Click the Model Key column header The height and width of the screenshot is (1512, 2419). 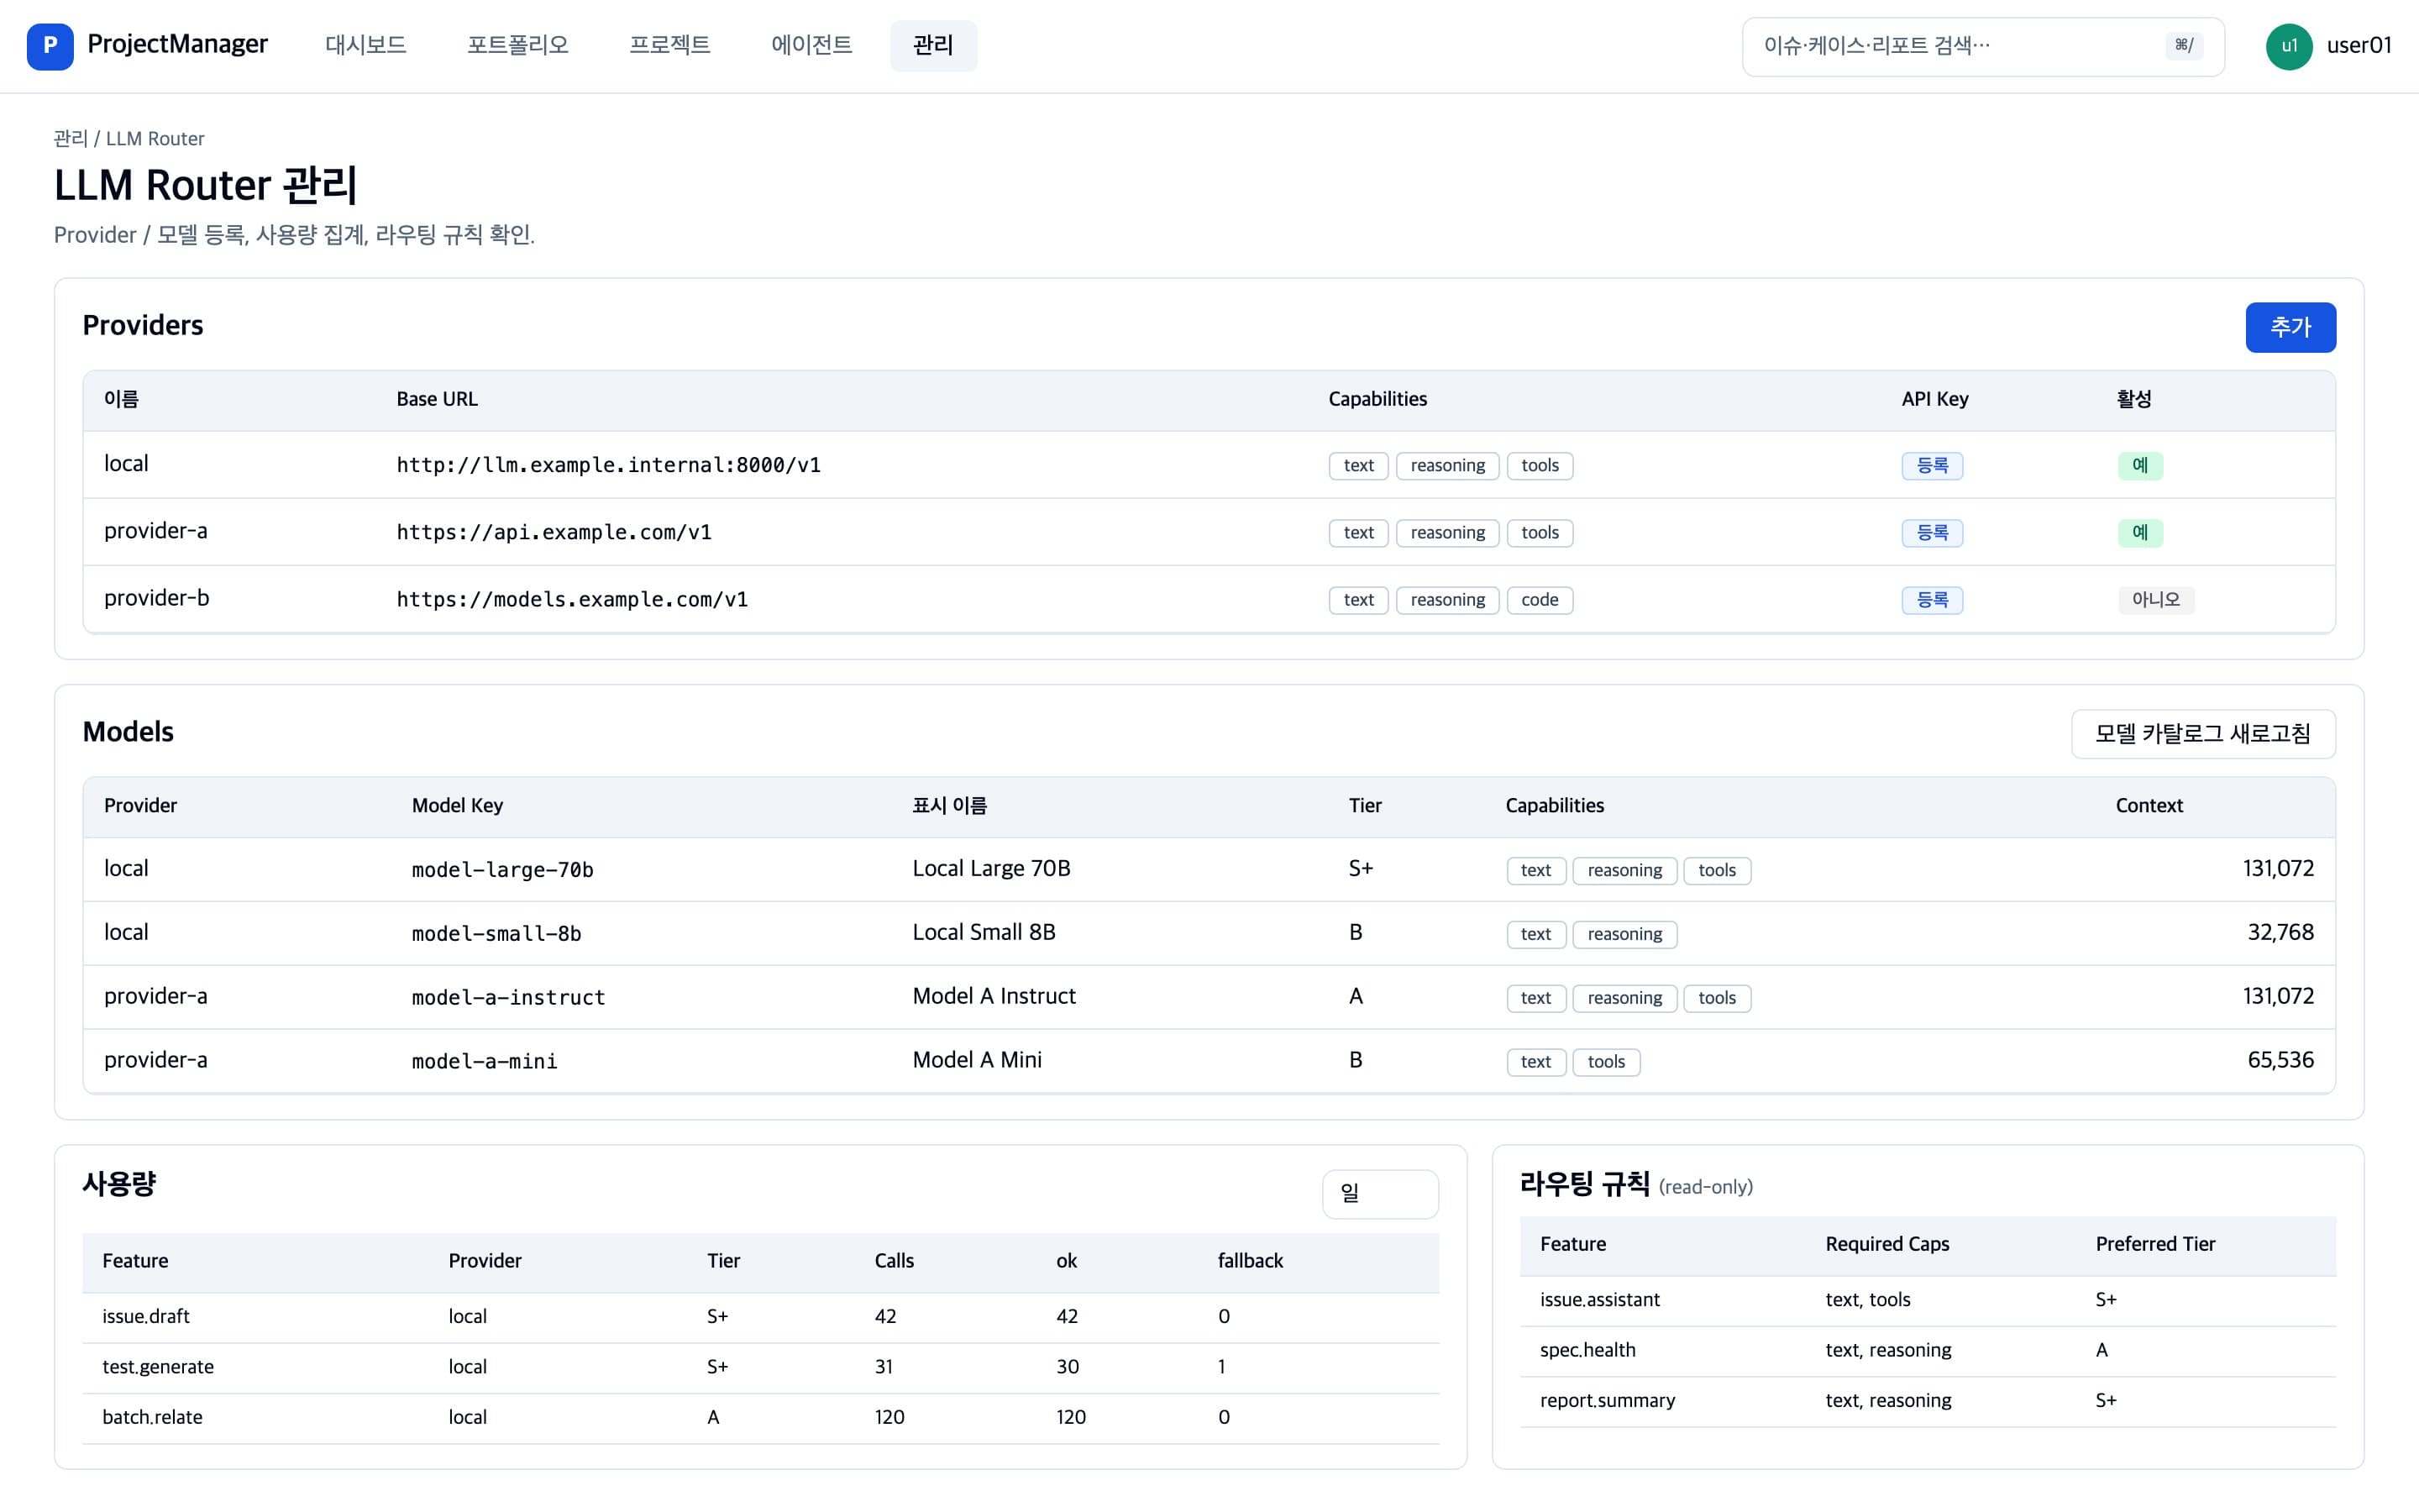(457, 806)
